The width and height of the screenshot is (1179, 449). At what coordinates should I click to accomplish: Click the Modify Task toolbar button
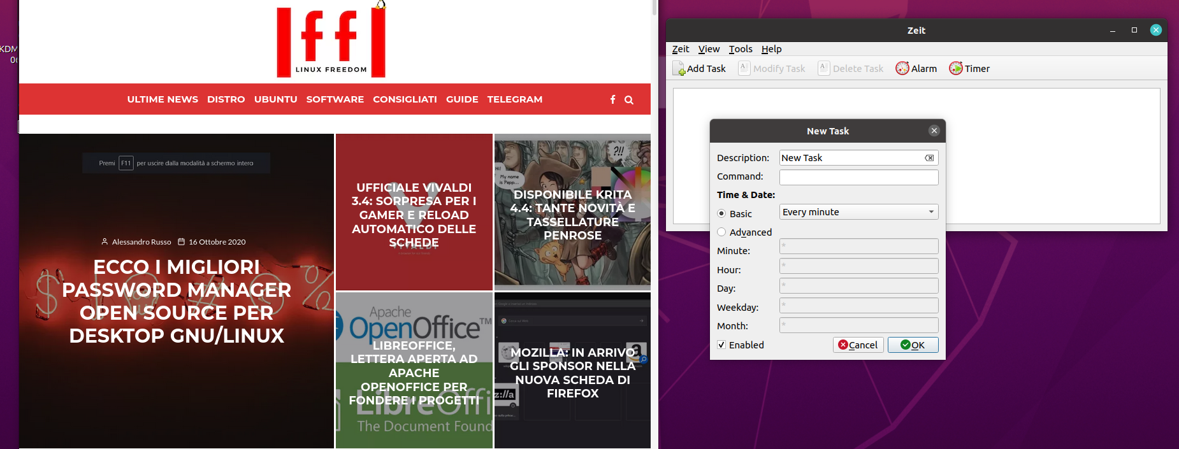(x=772, y=69)
